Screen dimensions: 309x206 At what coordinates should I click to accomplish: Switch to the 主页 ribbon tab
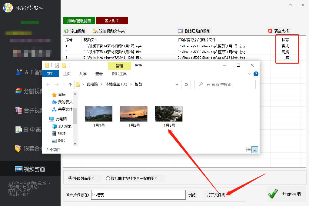tap(67, 74)
